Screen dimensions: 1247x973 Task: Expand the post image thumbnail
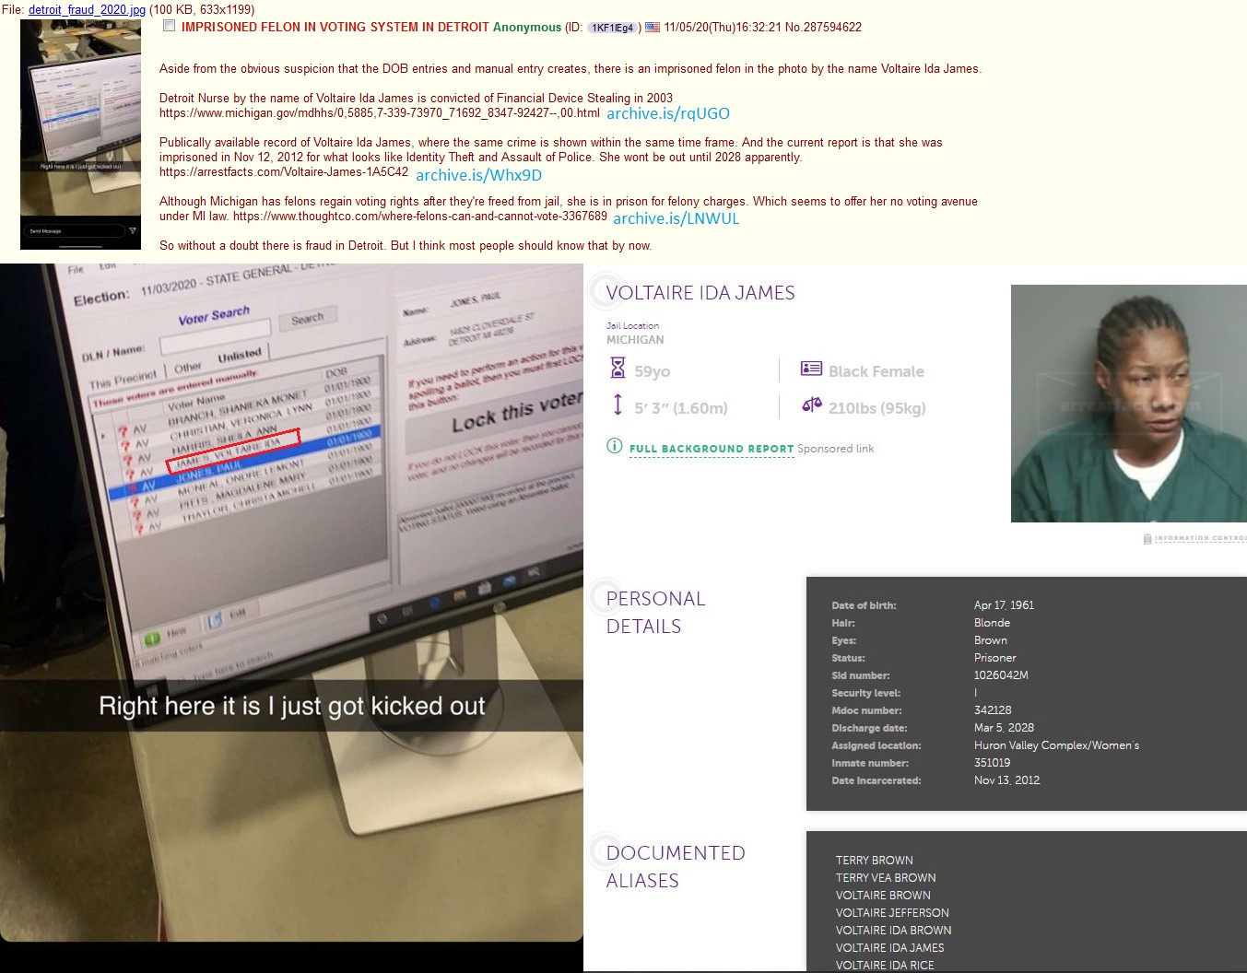point(80,135)
